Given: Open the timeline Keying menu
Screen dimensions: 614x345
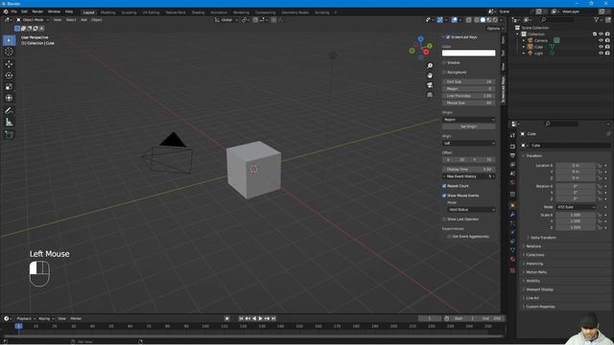Looking at the screenshot, I should pyautogui.click(x=46, y=318).
